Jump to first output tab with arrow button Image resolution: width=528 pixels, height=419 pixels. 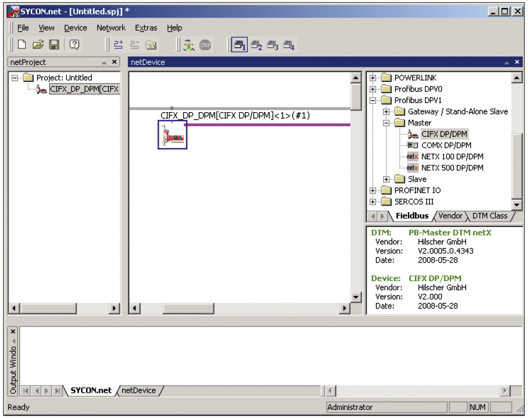coord(26,391)
